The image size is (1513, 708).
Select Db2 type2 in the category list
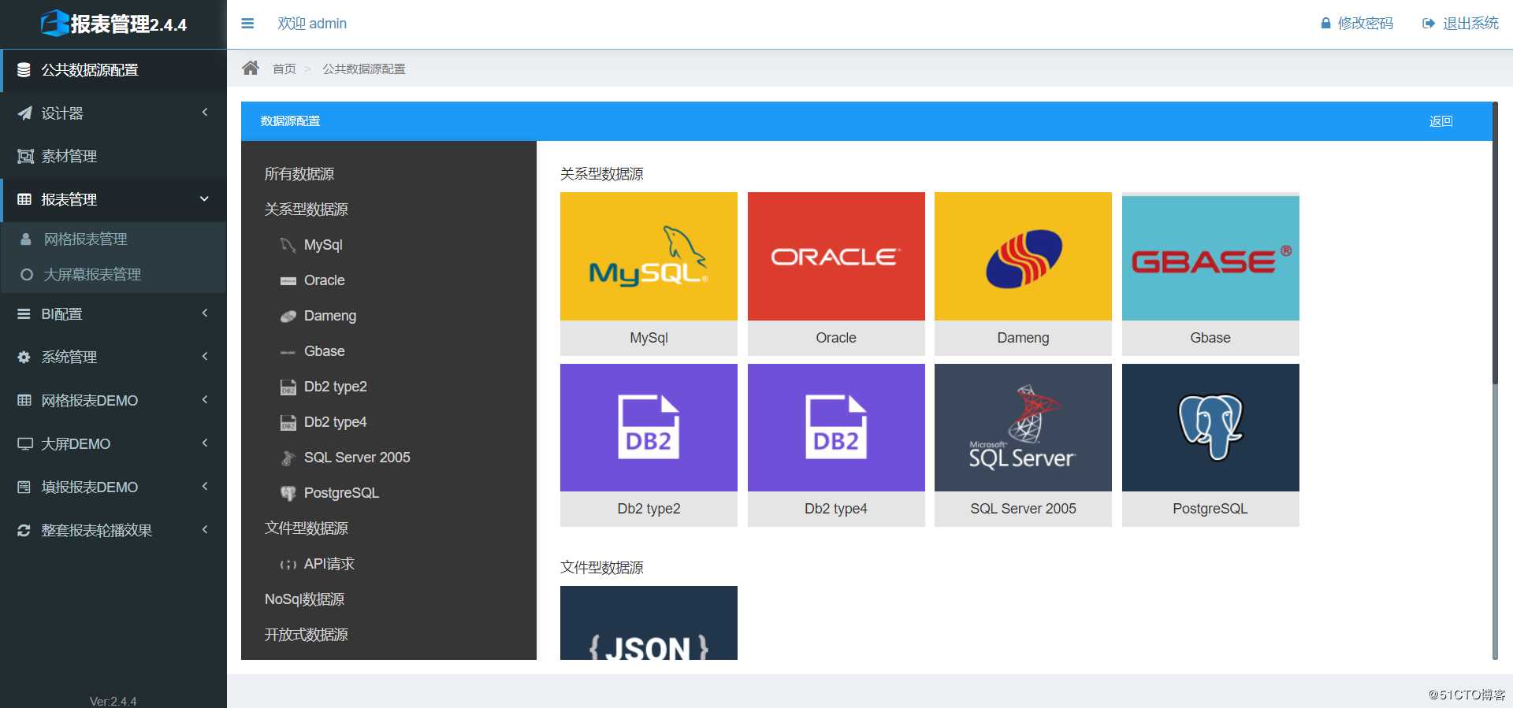click(335, 387)
